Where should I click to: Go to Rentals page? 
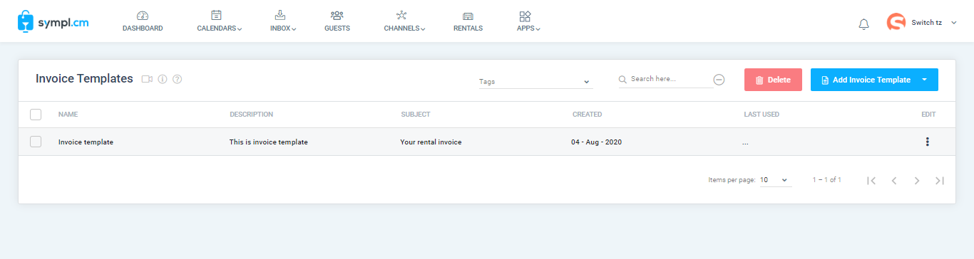(x=468, y=21)
